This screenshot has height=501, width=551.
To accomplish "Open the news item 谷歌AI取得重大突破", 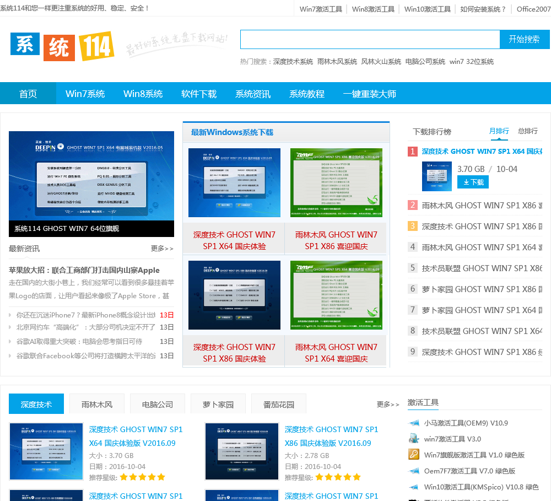I will (79, 341).
